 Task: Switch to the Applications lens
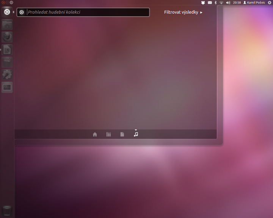pyautogui.click(x=108, y=134)
